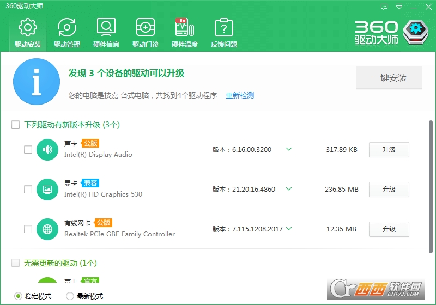
Task: Switch to the 反馈问题 tab label
Action: (x=224, y=45)
